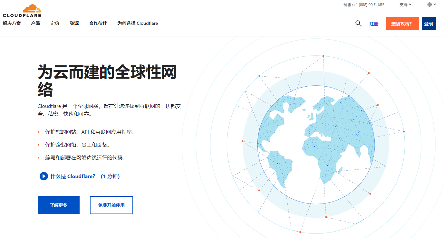Click the globe language icon
The height and width of the screenshot is (238, 444).
pyautogui.click(x=430, y=5)
